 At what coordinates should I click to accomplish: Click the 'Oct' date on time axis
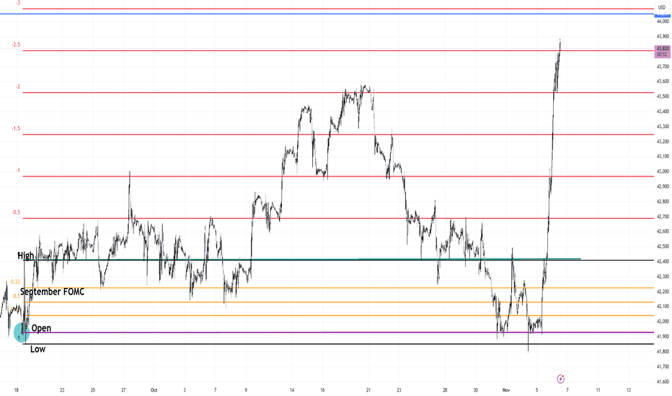click(154, 390)
